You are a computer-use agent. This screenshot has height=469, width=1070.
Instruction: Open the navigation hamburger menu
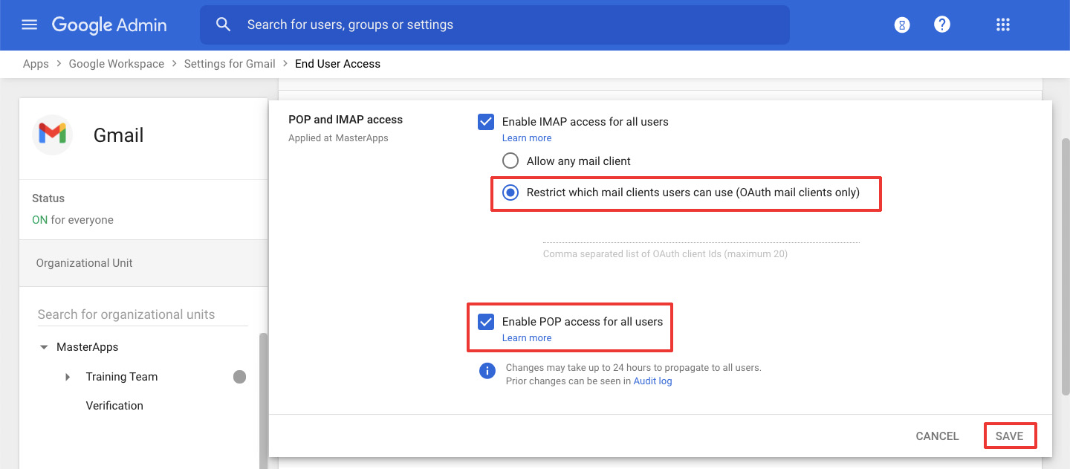click(29, 24)
